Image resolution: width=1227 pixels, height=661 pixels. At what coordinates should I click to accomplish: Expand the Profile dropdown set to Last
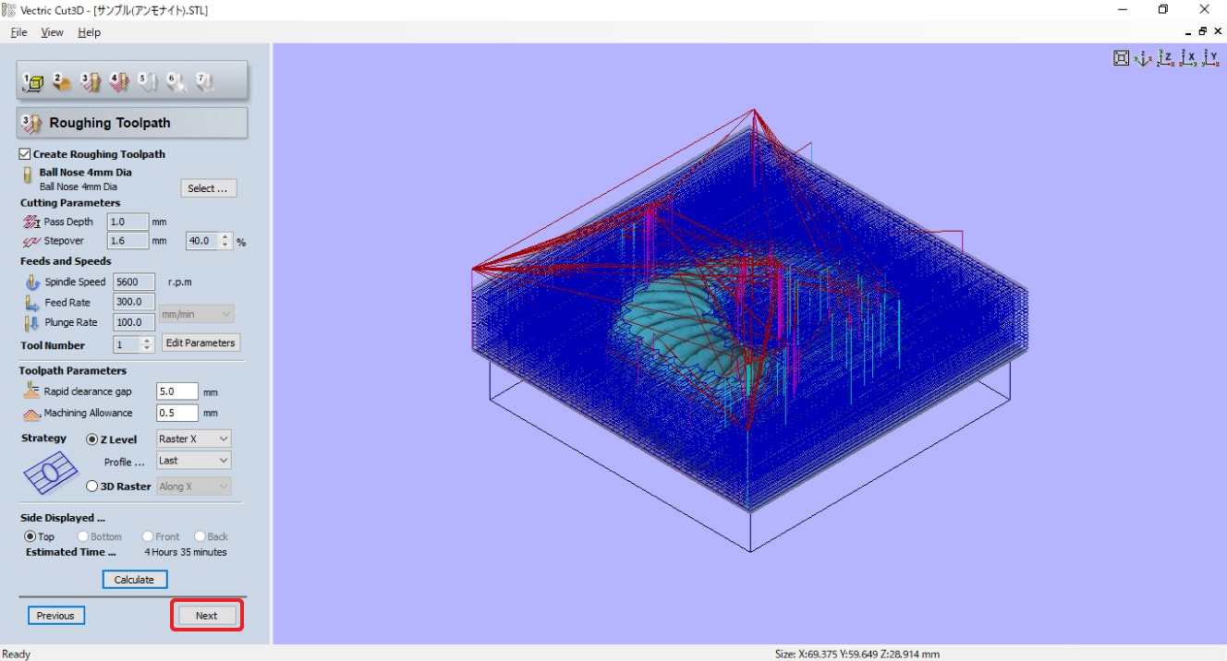click(193, 461)
